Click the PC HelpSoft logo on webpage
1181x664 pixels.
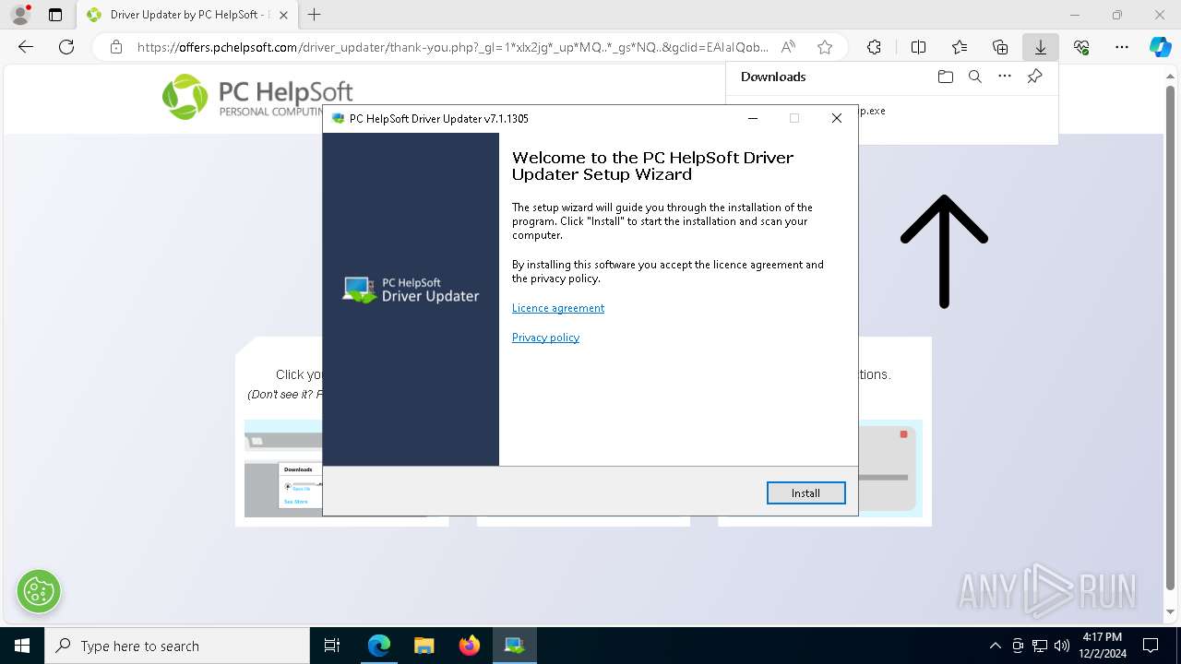pos(257,98)
